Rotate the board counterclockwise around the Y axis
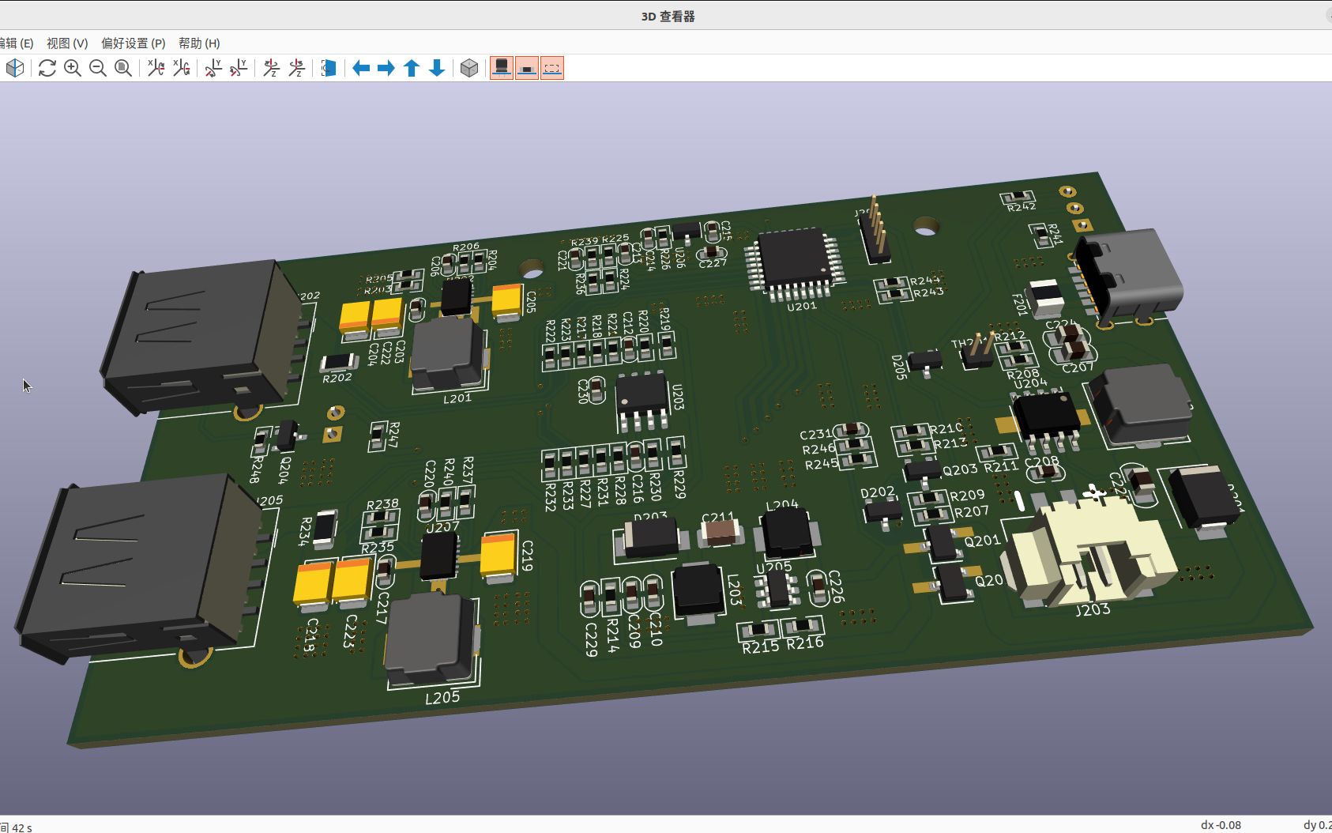The image size is (1332, 833). [x=239, y=68]
